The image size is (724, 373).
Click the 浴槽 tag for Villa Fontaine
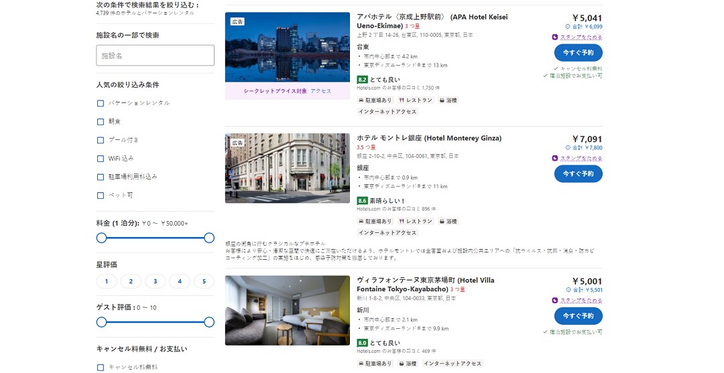[x=408, y=364]
